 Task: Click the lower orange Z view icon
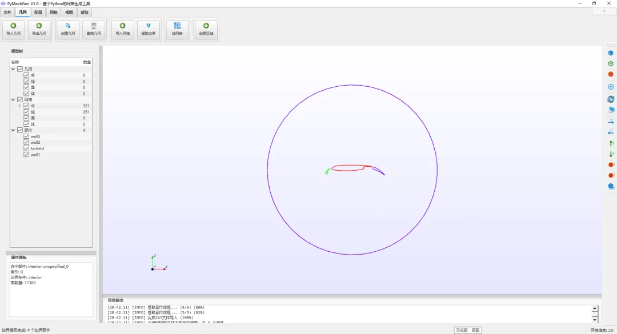click(611, 175)
